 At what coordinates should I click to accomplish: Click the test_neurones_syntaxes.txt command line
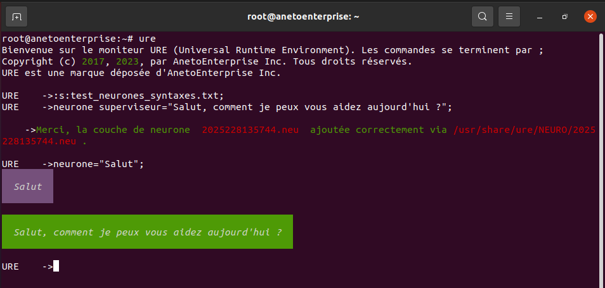coord(113,96)
